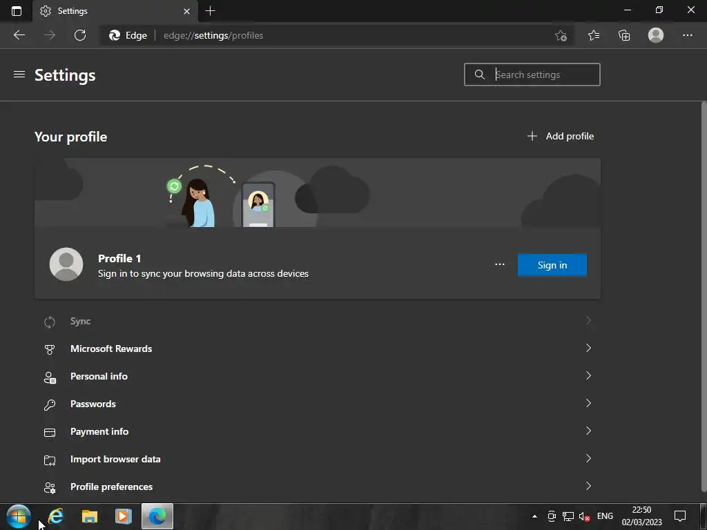Image resolution: width=707 pixels, height=530 pixels.
Task: Open the Windows Start menu
Action: coord(19,516)
